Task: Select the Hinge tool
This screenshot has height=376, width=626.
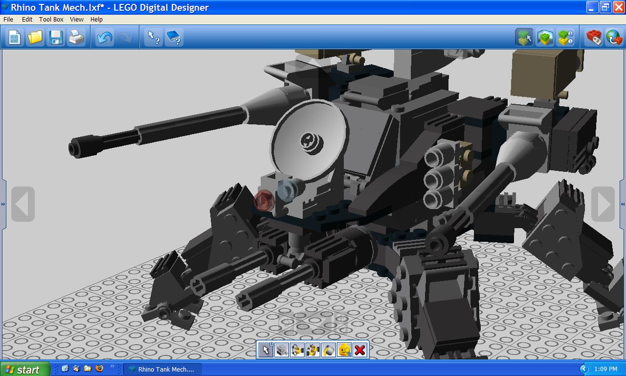Action: coord(297,350)
